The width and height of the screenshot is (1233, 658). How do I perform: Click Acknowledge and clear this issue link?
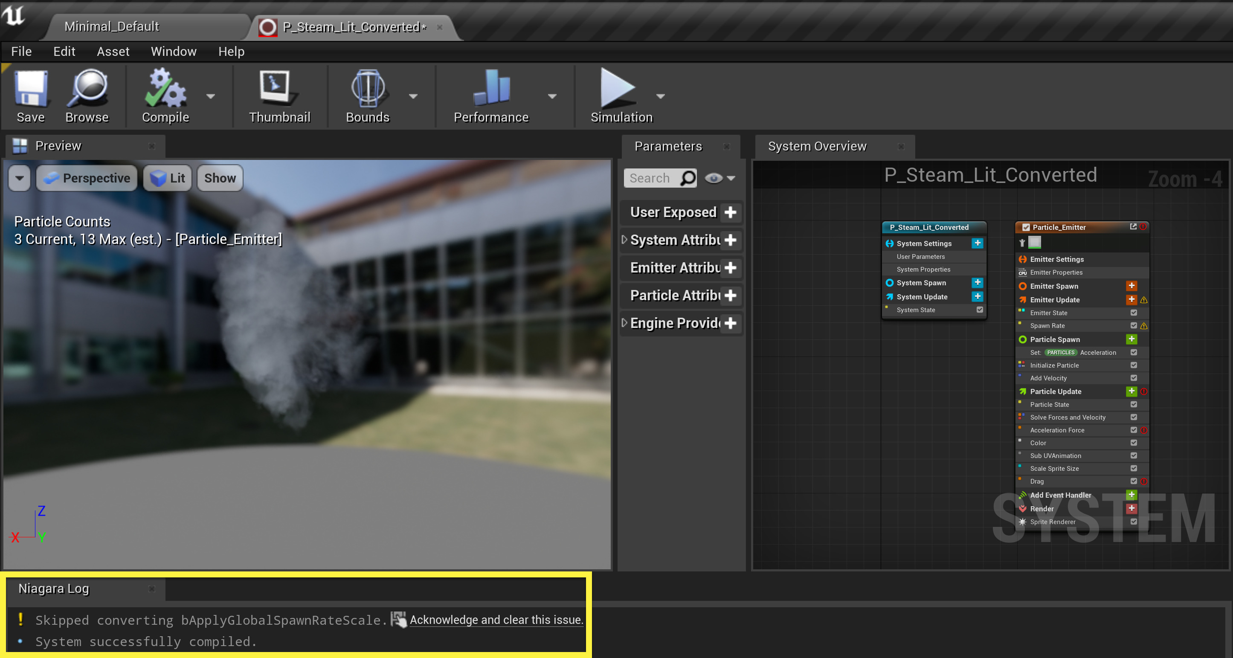(496, 620)
